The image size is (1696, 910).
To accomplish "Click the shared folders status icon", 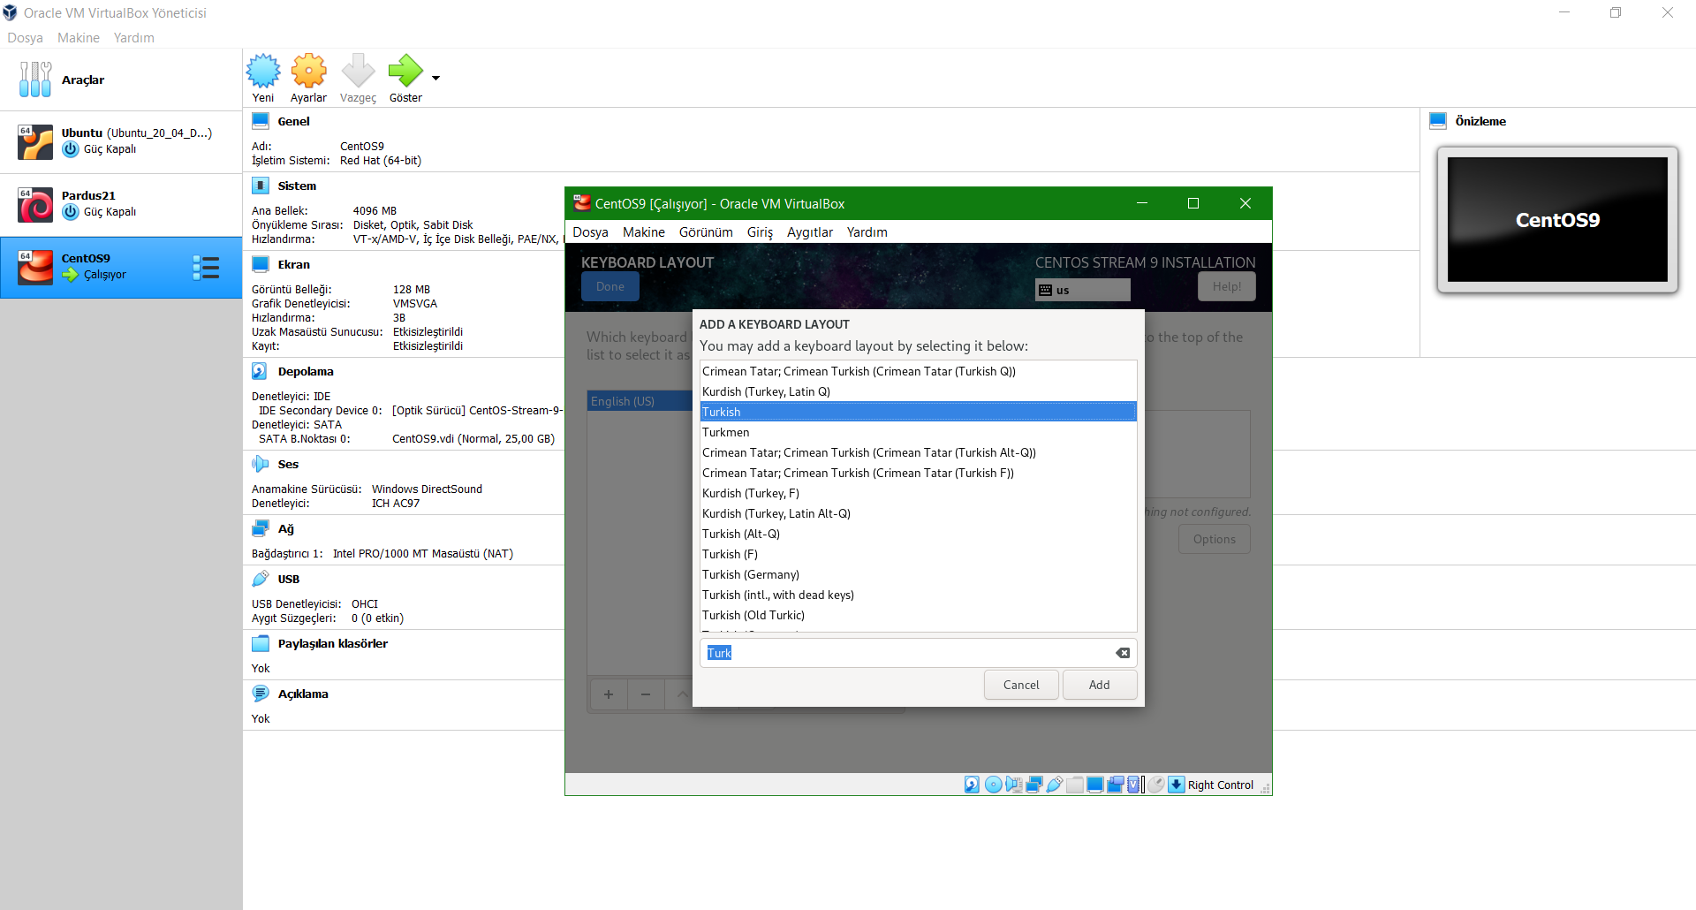I will (1075, 785).
